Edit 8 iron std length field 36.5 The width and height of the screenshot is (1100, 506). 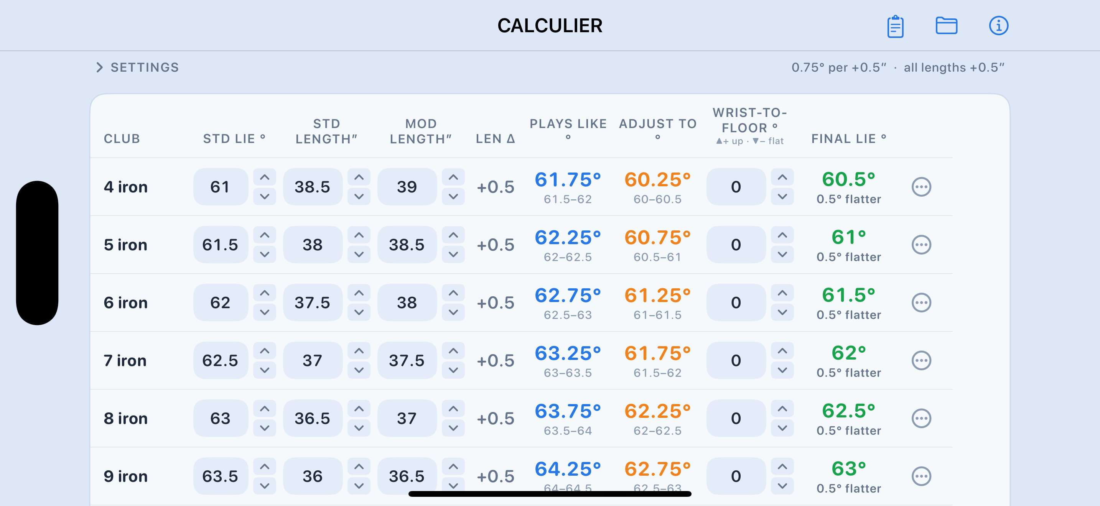313,419
